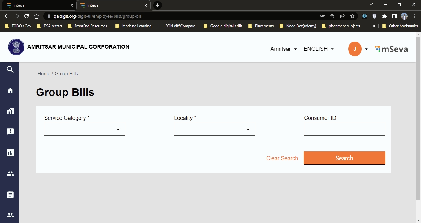Click the bar chart icon in sidebar
The height and width of the screenshot is (223, 421).
[10, 153]
